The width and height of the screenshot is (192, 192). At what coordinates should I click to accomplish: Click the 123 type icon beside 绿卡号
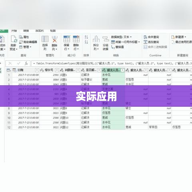pyautogui.click(x=42, y=70)
